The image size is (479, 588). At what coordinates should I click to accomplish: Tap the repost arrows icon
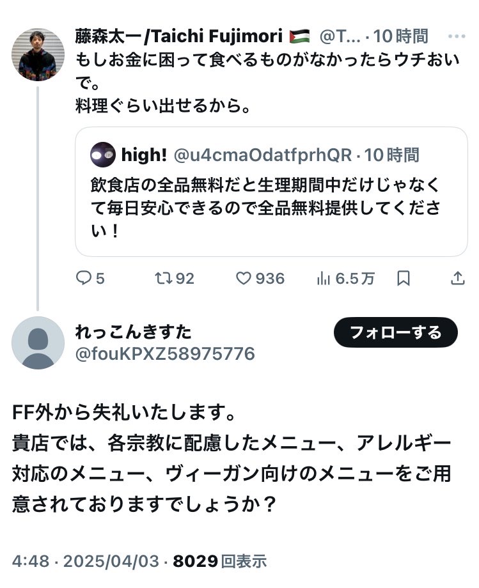pyautogui.click(x=164, y=279)
